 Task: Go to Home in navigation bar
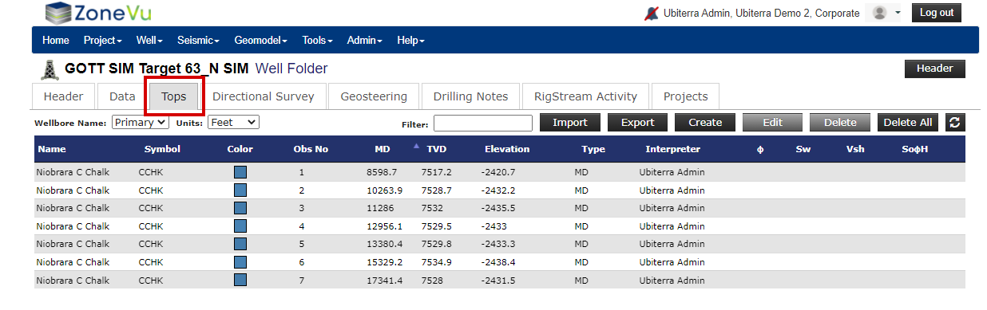pyautogui.click(x=56, y=40)
